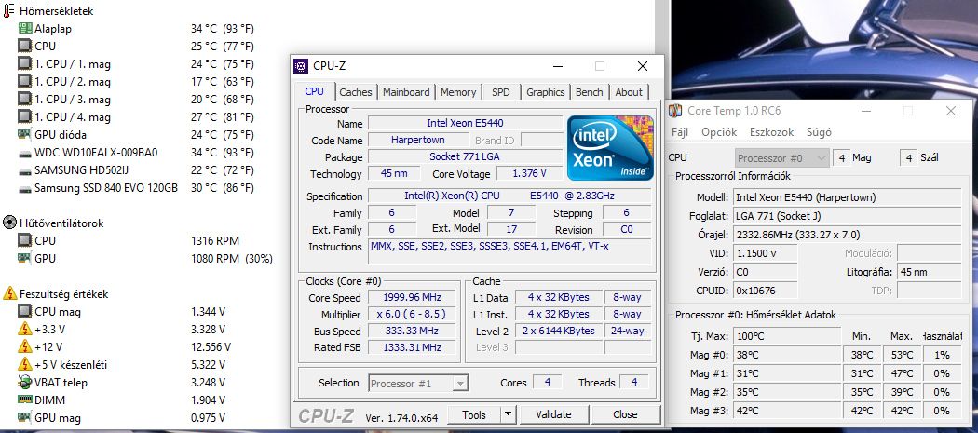Viewport: 978px width, 433px height.
Task: Open the Processzor #0 dropdown in Core Temp
Action: click(782, 158)
